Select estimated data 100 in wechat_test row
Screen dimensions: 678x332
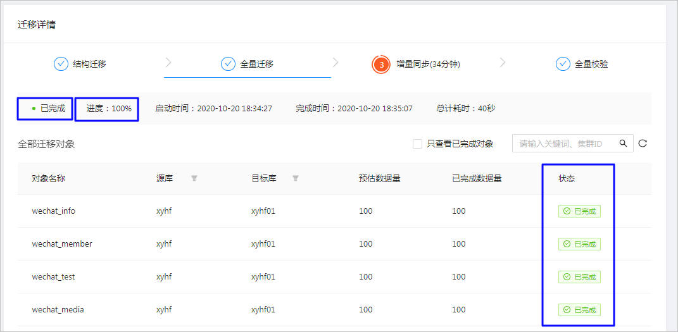[365, 277]
